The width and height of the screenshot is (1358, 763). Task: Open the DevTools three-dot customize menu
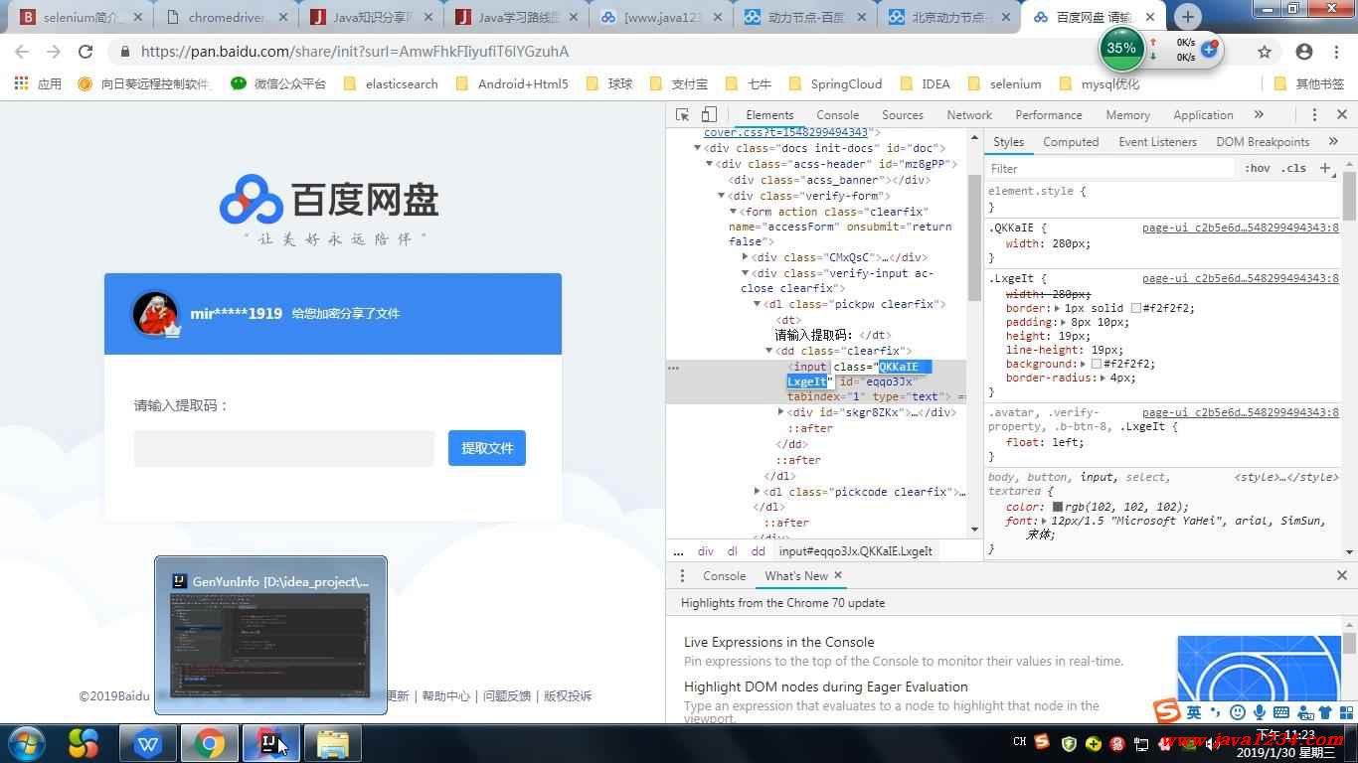[x=1314, y=115]
